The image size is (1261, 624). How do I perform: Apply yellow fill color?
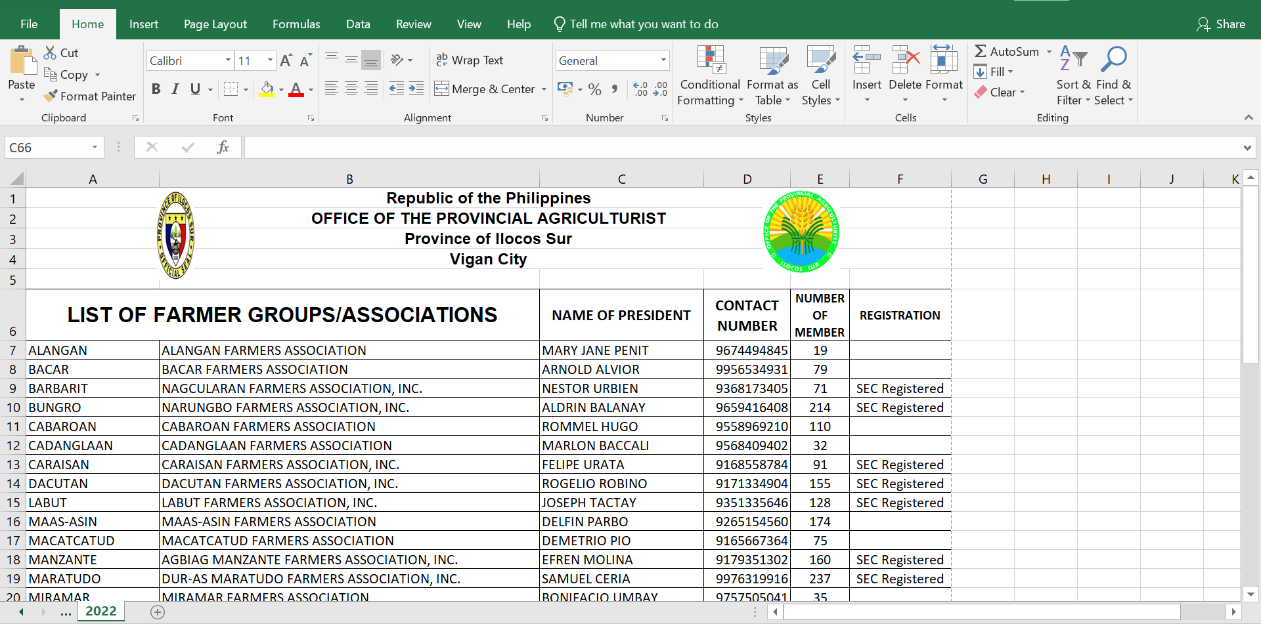point(267,89)
